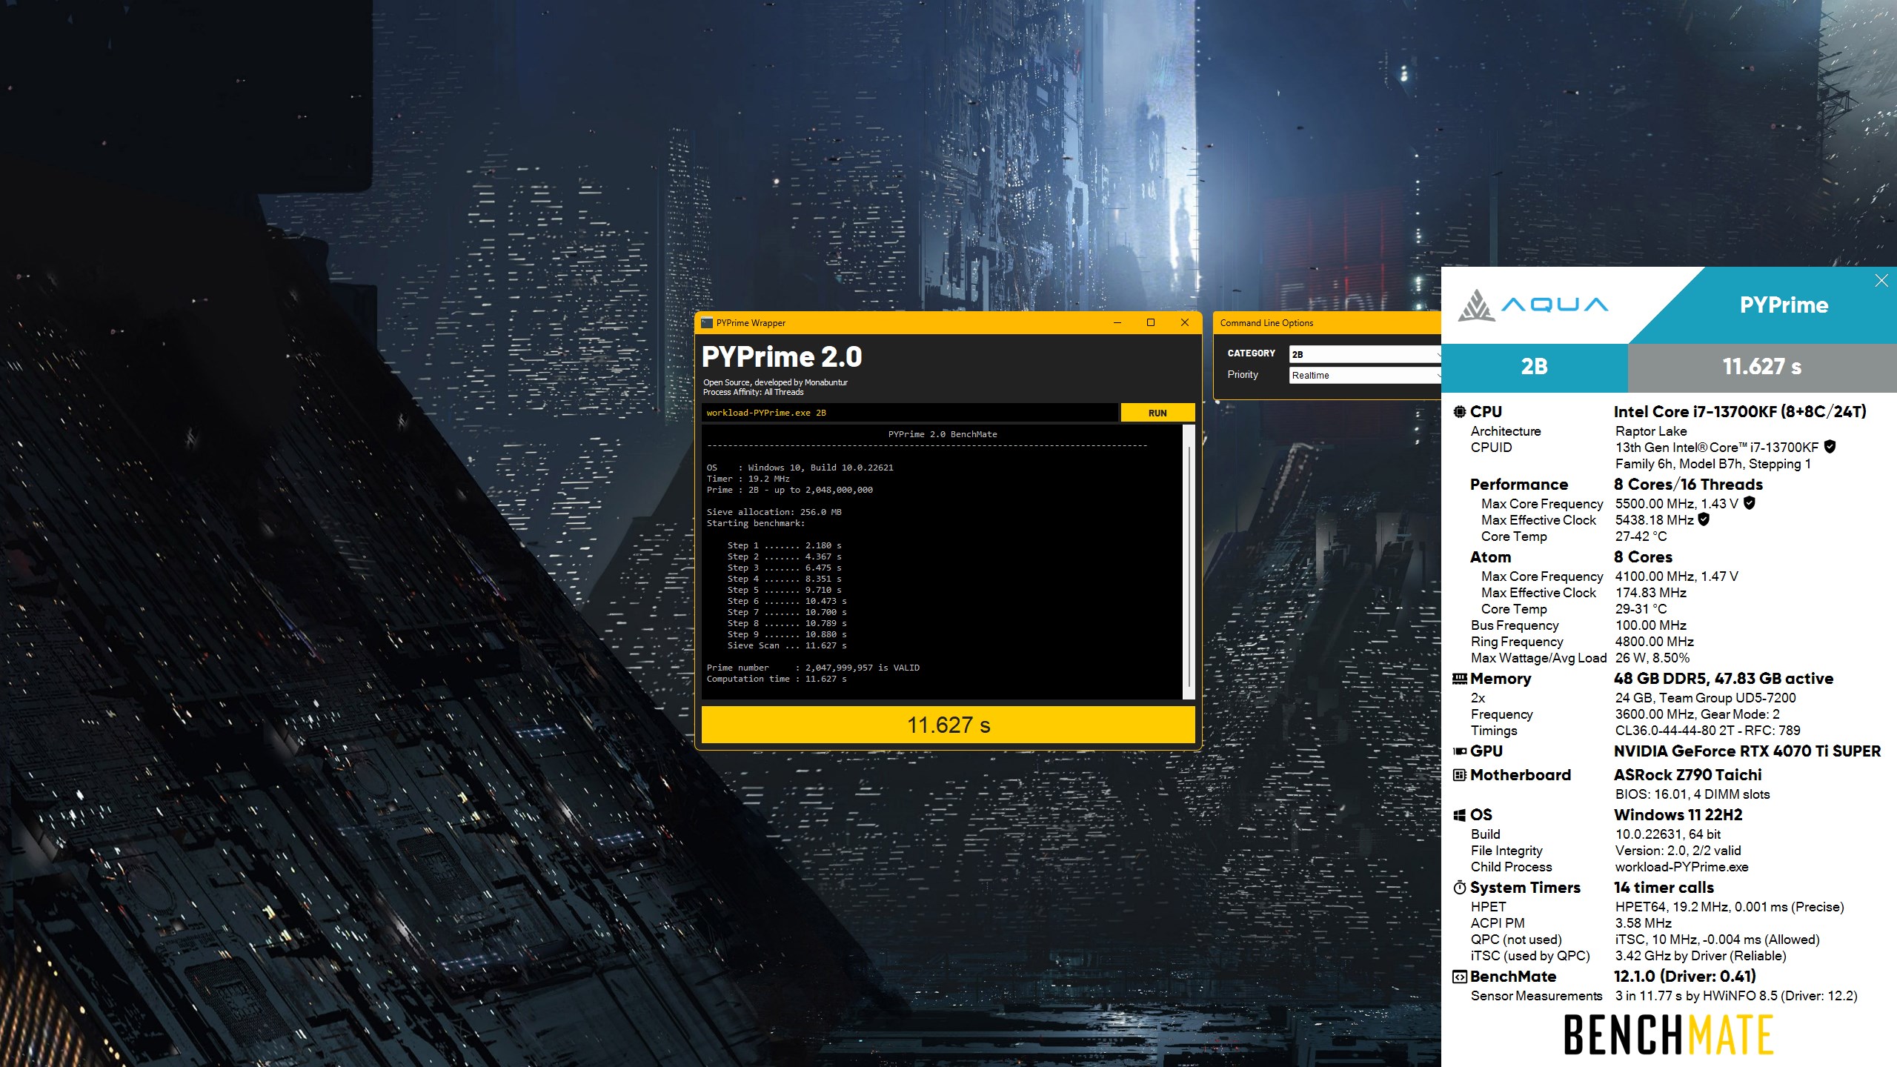The width and height of the screenshot is (1897, 1067).
Task: Click the GPU card icon
Action: pos(1460,751)
